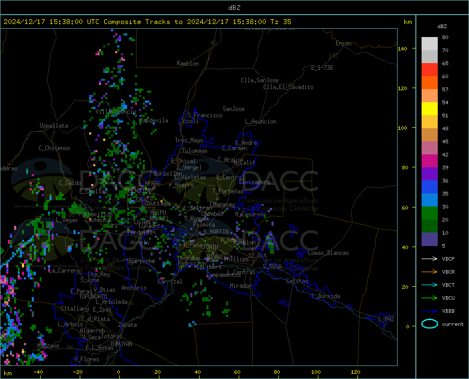The image size is (469, 379).
Task: Click the green VBCU arrow legend icon
Action: tap(429, 298)
